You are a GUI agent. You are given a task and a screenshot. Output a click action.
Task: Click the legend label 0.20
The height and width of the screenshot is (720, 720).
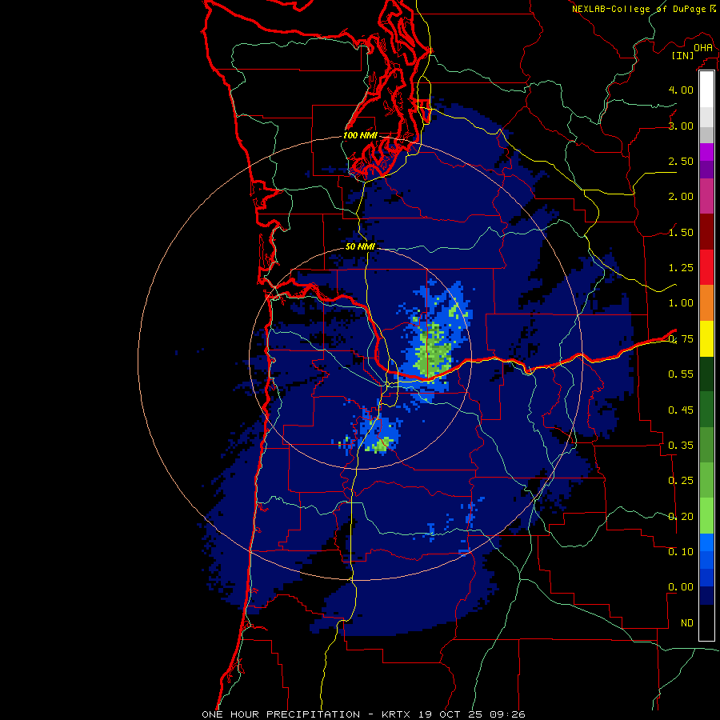coord(681,517)
